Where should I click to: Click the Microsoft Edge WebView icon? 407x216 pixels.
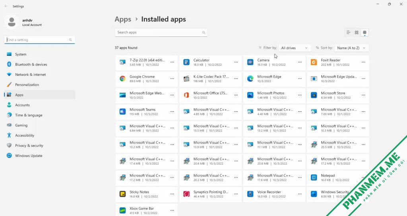pyautogui.click(x=122, y=95)
